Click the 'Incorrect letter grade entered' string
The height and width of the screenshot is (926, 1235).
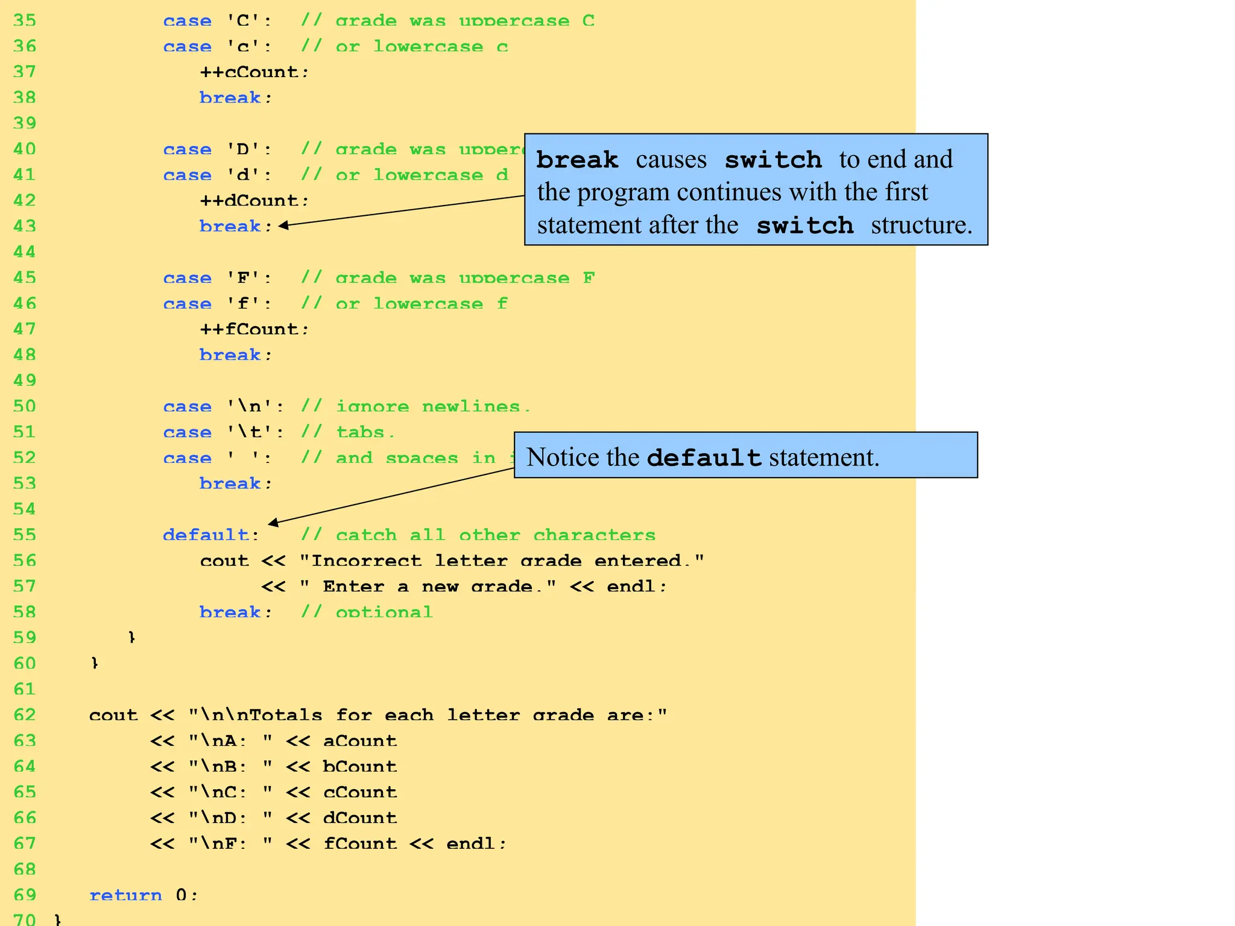point(502,561)
